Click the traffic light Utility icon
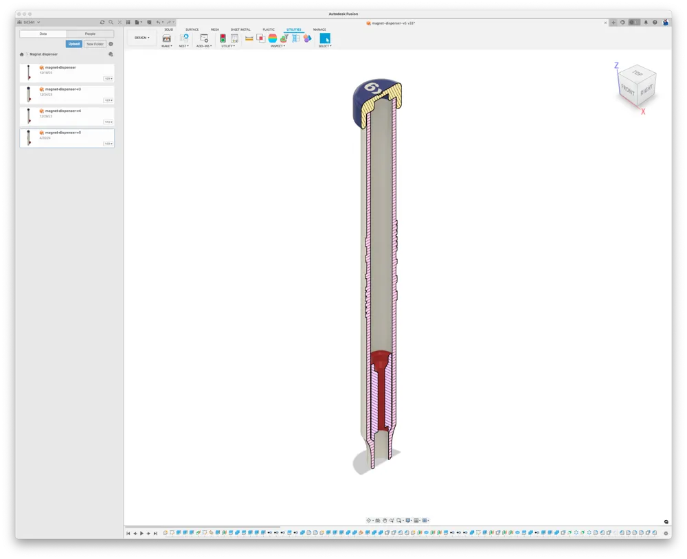The width and height of the screenshot is (687, 559). (223, 38)
